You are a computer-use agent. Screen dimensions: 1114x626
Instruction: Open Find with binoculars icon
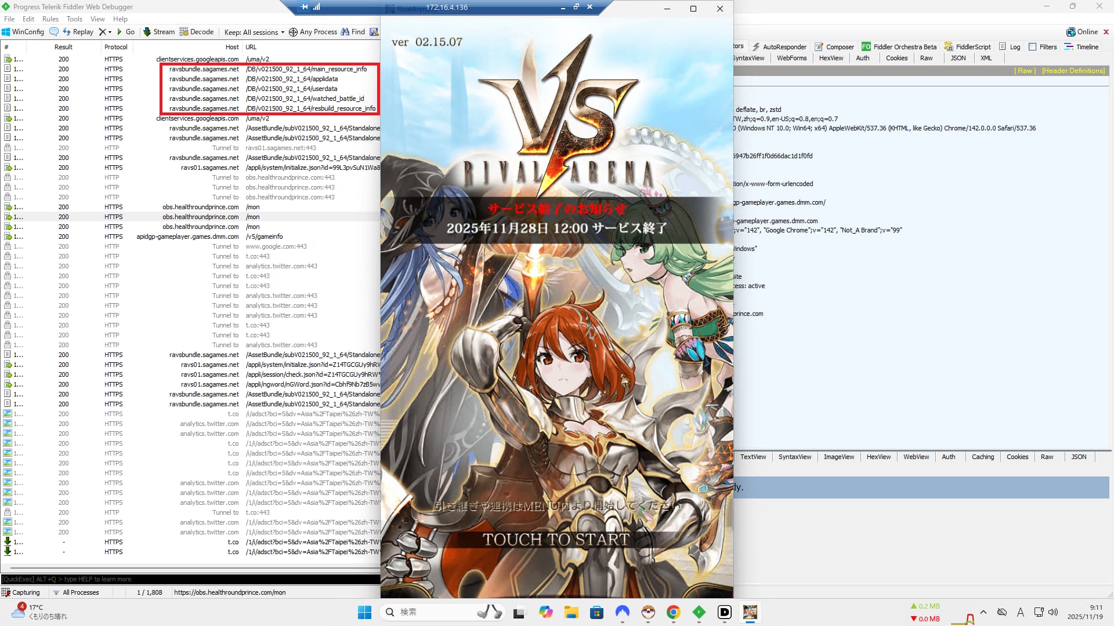point(345,32)
